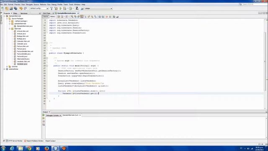Click the Debug Project icon
268x151 pixels.
click(x=64, y=8)
